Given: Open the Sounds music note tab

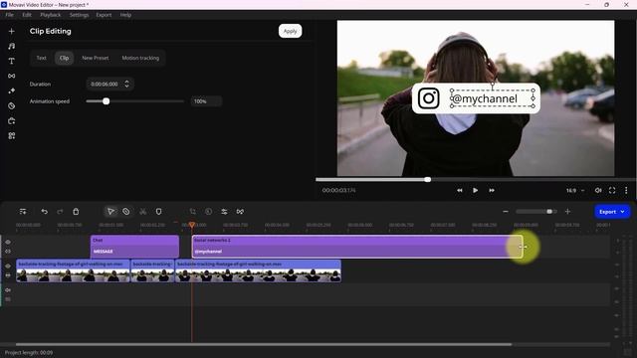Looking at the screenshot, I should (x=11, y=47).
